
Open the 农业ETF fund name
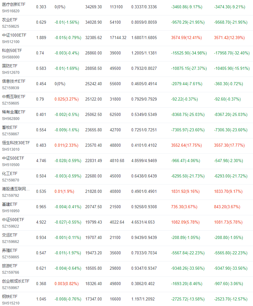point(10,20)
